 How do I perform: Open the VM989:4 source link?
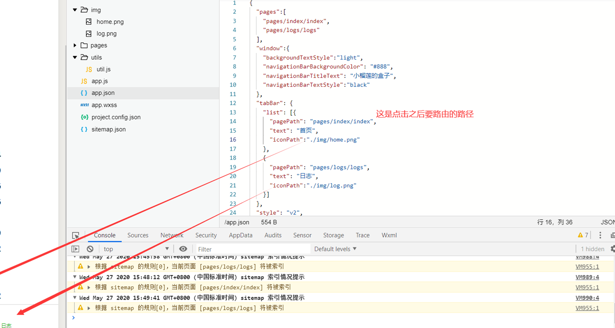click(587, 277)
